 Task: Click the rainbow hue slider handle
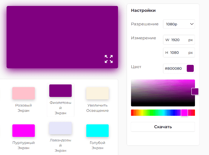pos(185,113)
